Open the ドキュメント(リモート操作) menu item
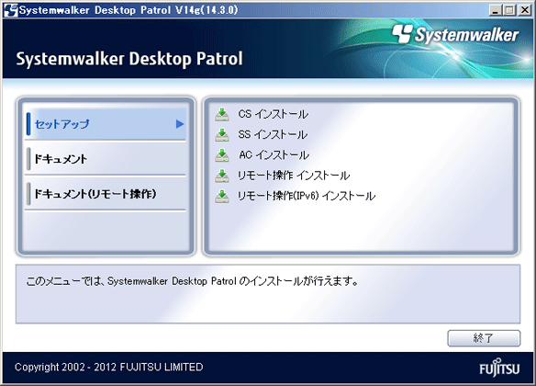The image size is (536, 386). pyautogui.click(x=106, y=194)
